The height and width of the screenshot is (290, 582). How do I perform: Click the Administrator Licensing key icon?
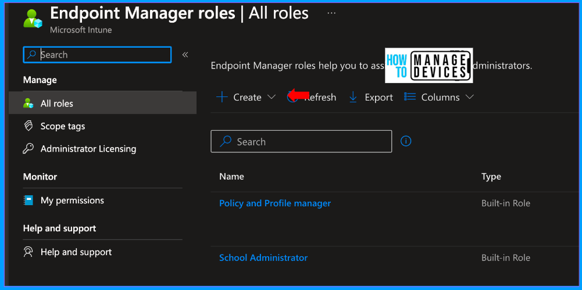(x=28, y=149)
